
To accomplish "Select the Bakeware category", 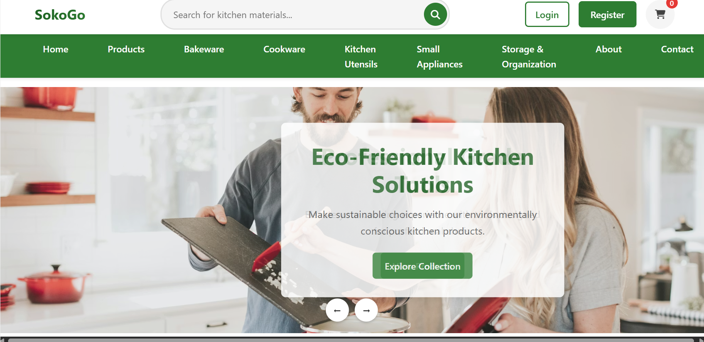I will tap(204, 49).
